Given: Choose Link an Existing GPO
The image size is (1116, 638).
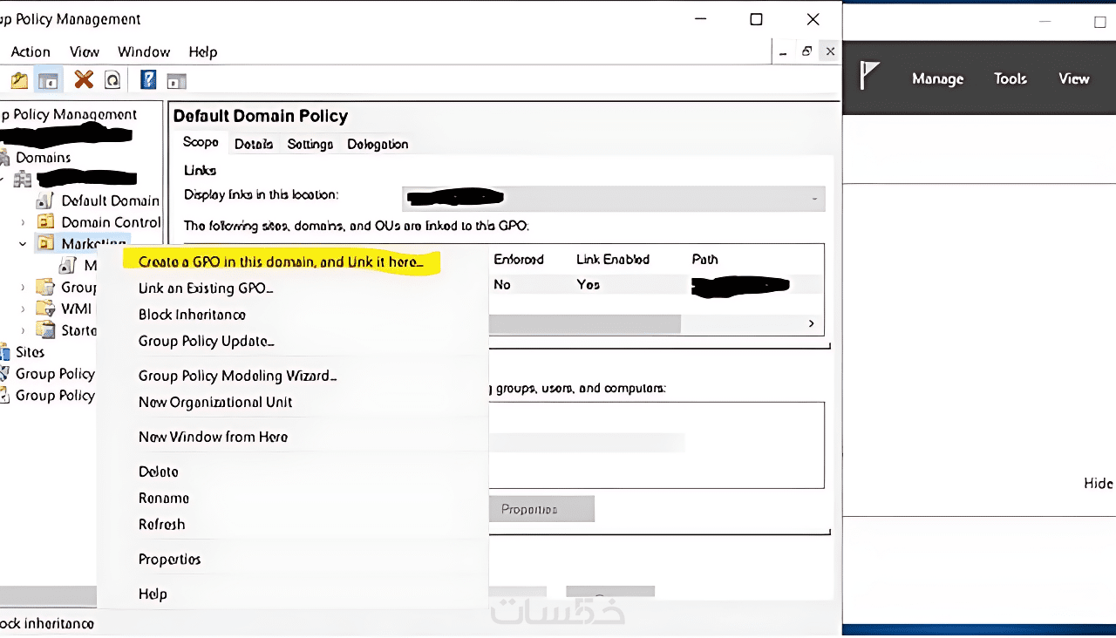Looking at the screenshot, I should tap(206, 288).
